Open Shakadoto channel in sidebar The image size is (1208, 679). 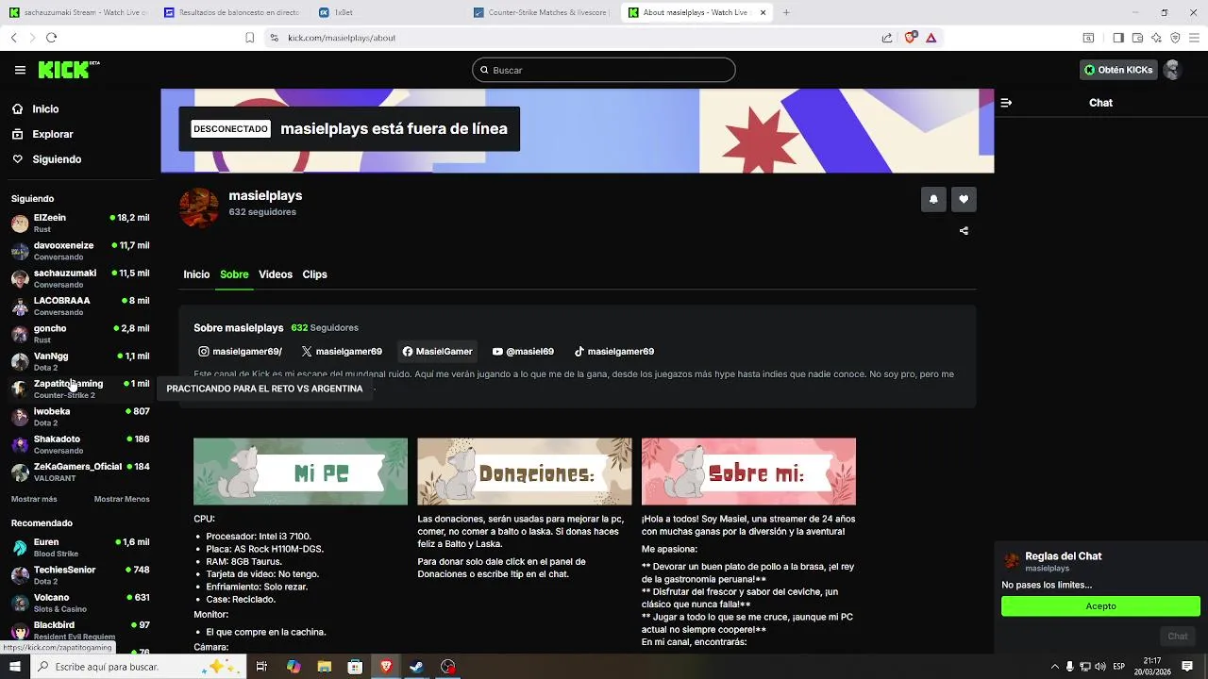pos(80,444)
